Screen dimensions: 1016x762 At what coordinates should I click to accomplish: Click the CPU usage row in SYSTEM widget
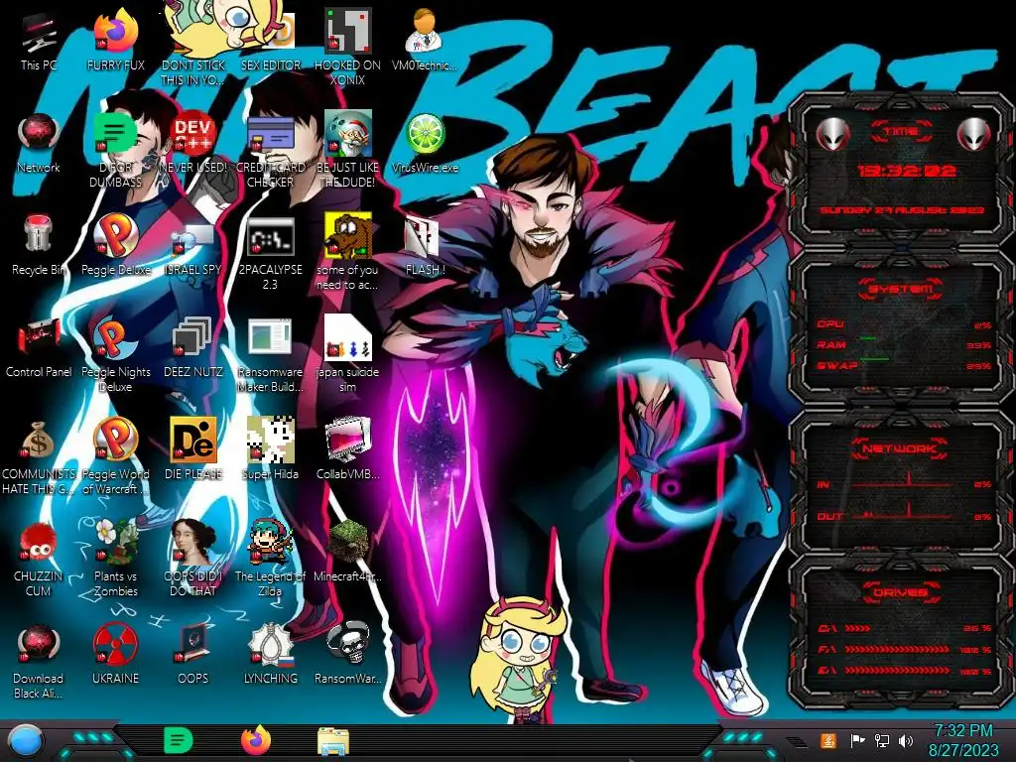[x=904, y=324]
